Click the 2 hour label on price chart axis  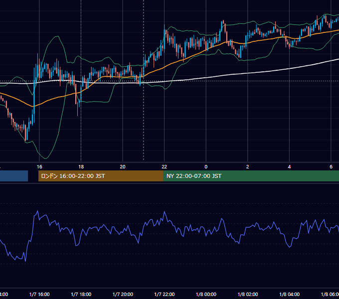pos(248,167)
